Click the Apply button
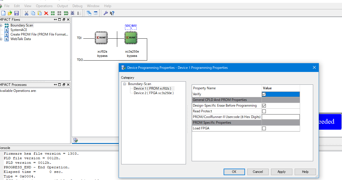Screen dimensions: 342x180 (282, 172)
